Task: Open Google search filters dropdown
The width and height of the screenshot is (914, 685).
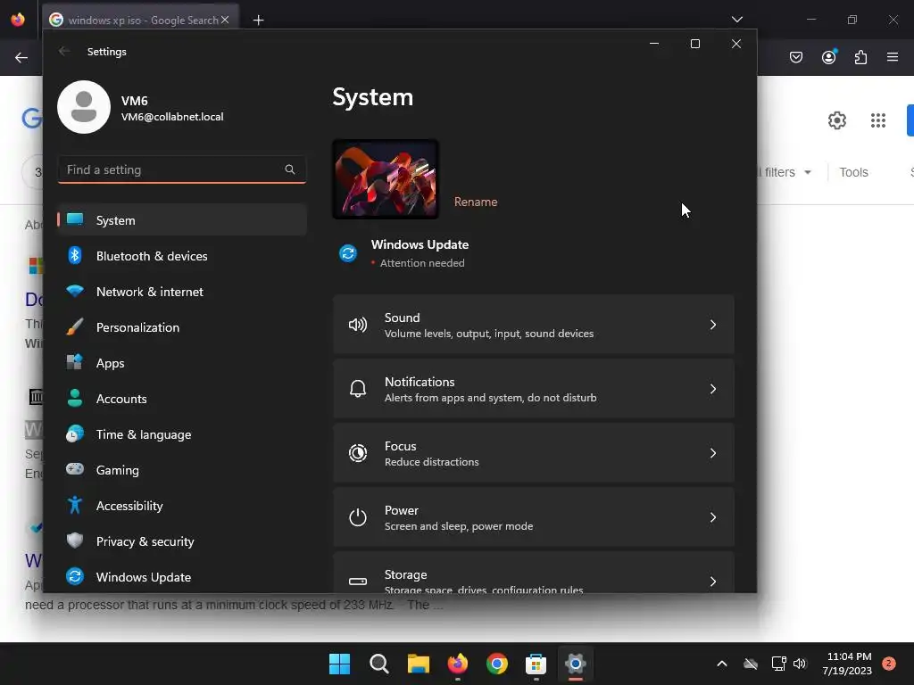Action: [783, 172]
